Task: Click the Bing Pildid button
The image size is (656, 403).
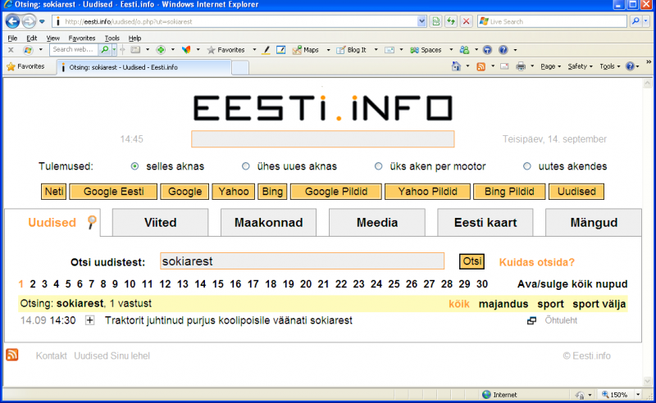Action: point(509,192)
